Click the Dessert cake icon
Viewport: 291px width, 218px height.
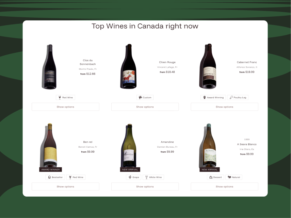(x=211, y=177)
